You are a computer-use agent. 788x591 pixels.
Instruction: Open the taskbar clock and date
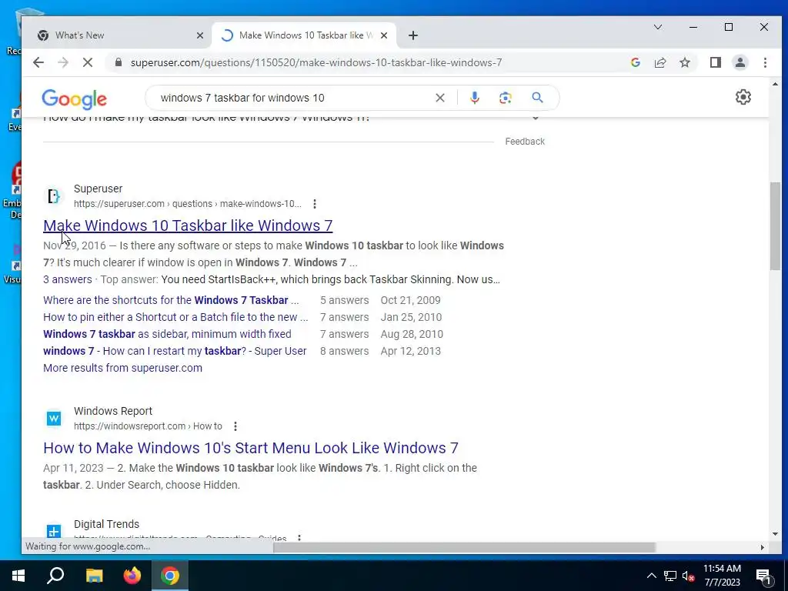click(722, 576)
